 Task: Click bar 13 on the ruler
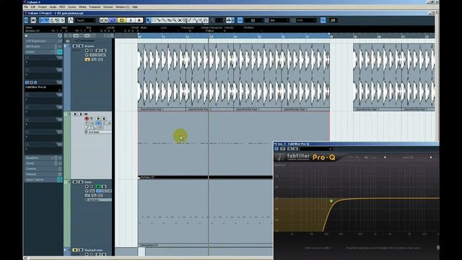tap(211, 37)
